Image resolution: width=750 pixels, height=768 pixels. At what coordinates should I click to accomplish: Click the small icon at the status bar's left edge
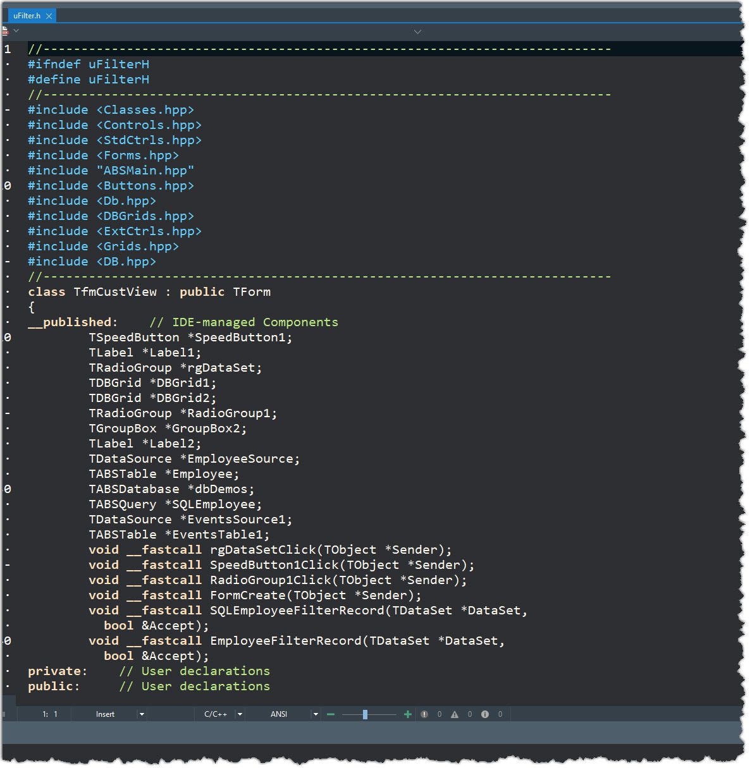pyautogui.click(x=4, y=714)
